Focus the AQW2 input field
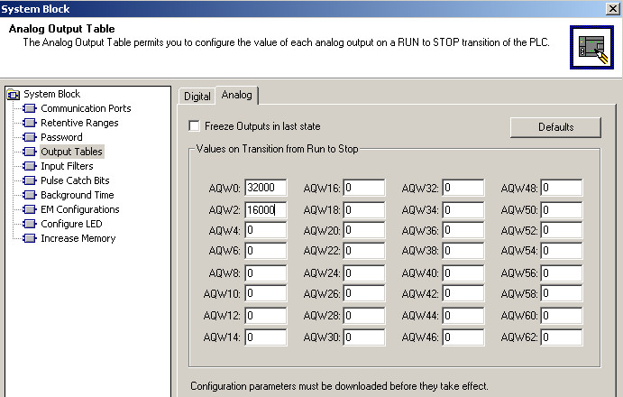 click(x=265, y=209)
